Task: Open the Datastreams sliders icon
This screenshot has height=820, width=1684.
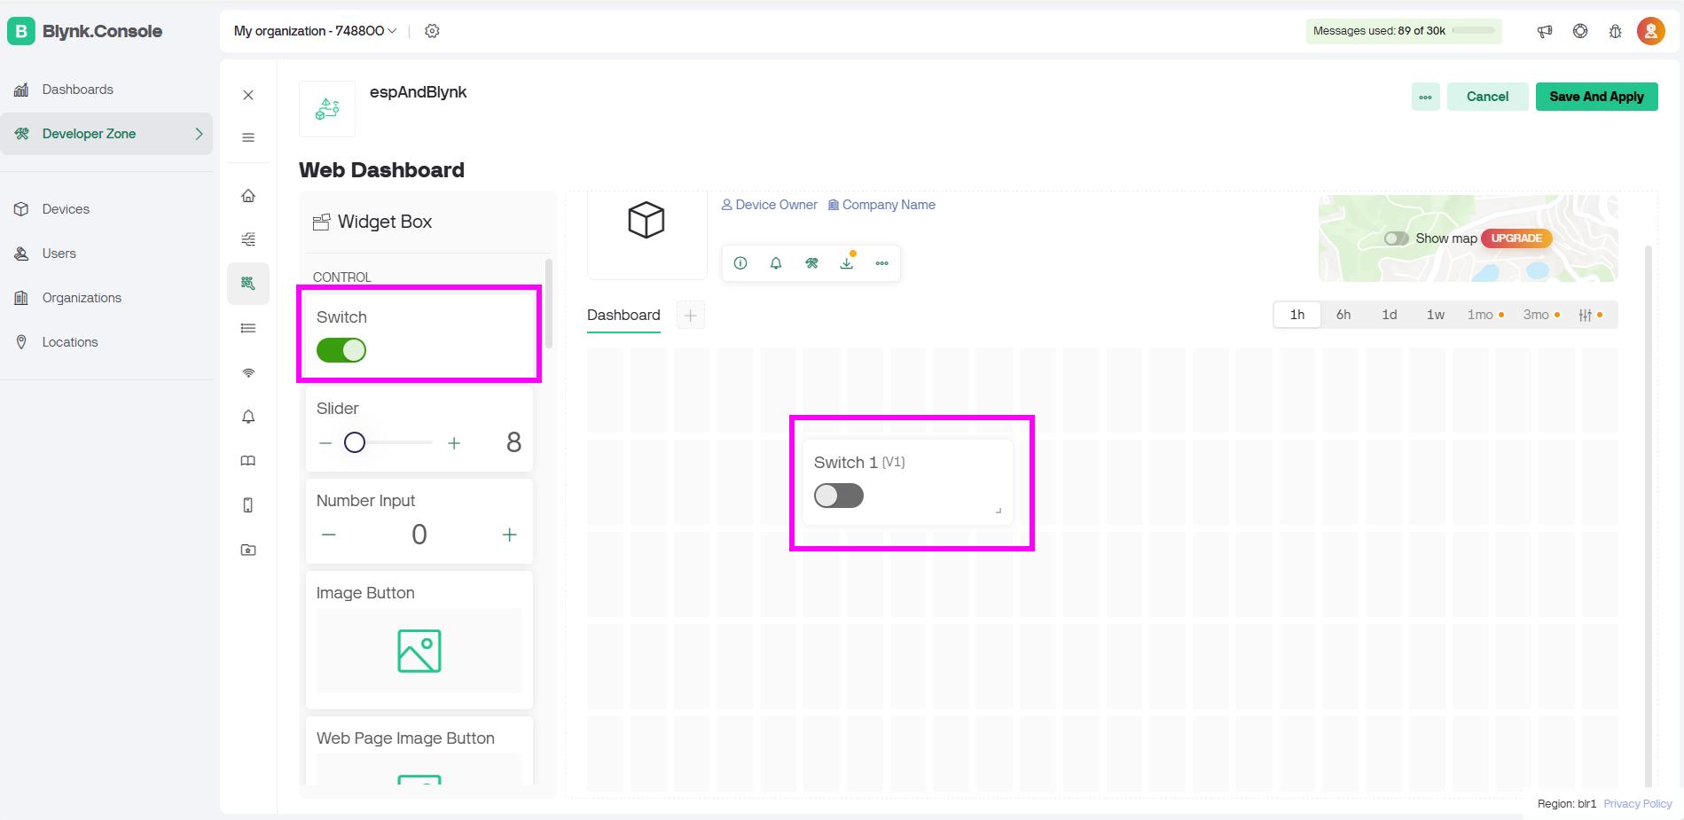Action: (x=248, y=239)
